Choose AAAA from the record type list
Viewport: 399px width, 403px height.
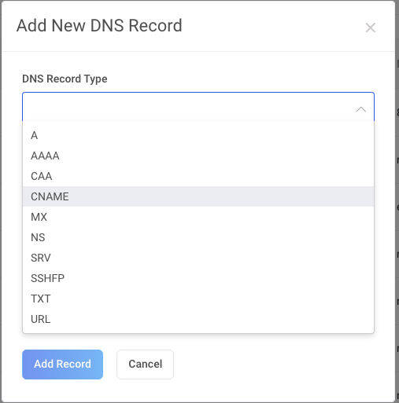pos(198,156)
